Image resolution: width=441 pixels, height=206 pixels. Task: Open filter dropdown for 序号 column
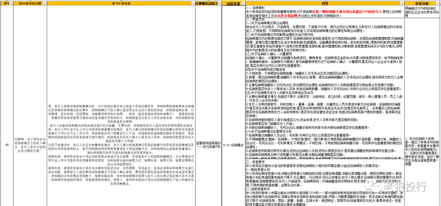pos(11,3)
